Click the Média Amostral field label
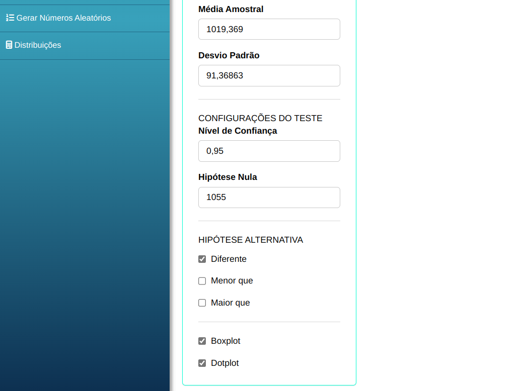 click(231, 9)
